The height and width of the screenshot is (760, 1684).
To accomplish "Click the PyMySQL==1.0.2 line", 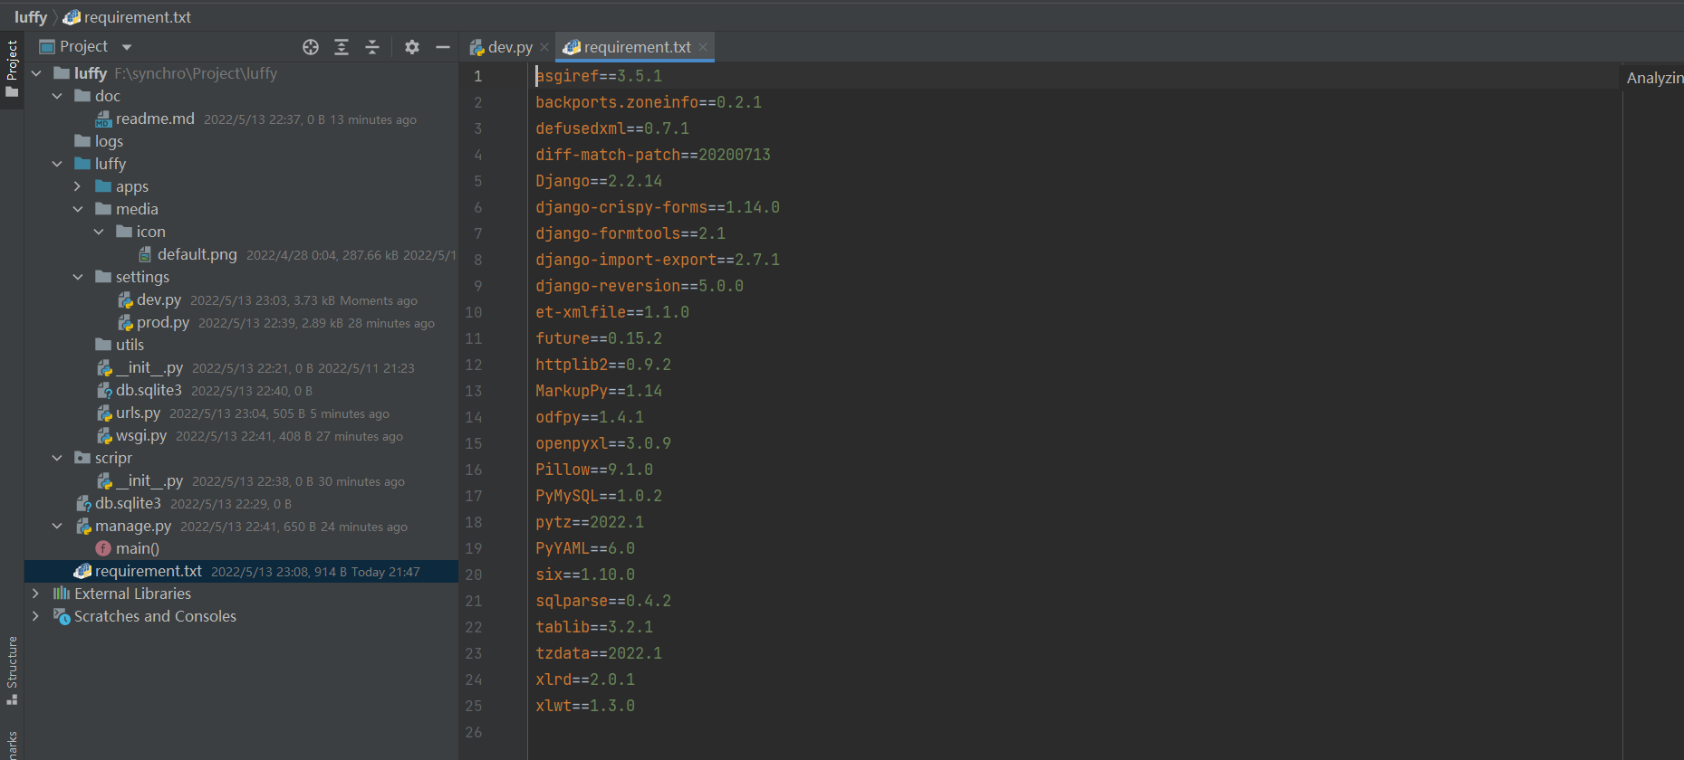I will (x=599, y=496).
